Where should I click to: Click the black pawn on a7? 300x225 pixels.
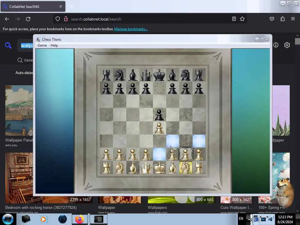pos(106,88)
